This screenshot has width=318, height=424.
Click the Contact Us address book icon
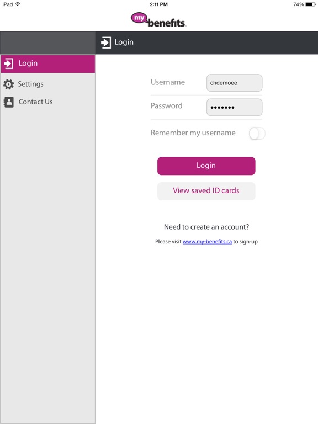click(x=9, y=102)
